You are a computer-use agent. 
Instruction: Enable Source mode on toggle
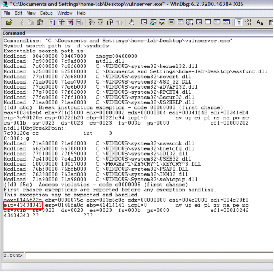point(238,23)
